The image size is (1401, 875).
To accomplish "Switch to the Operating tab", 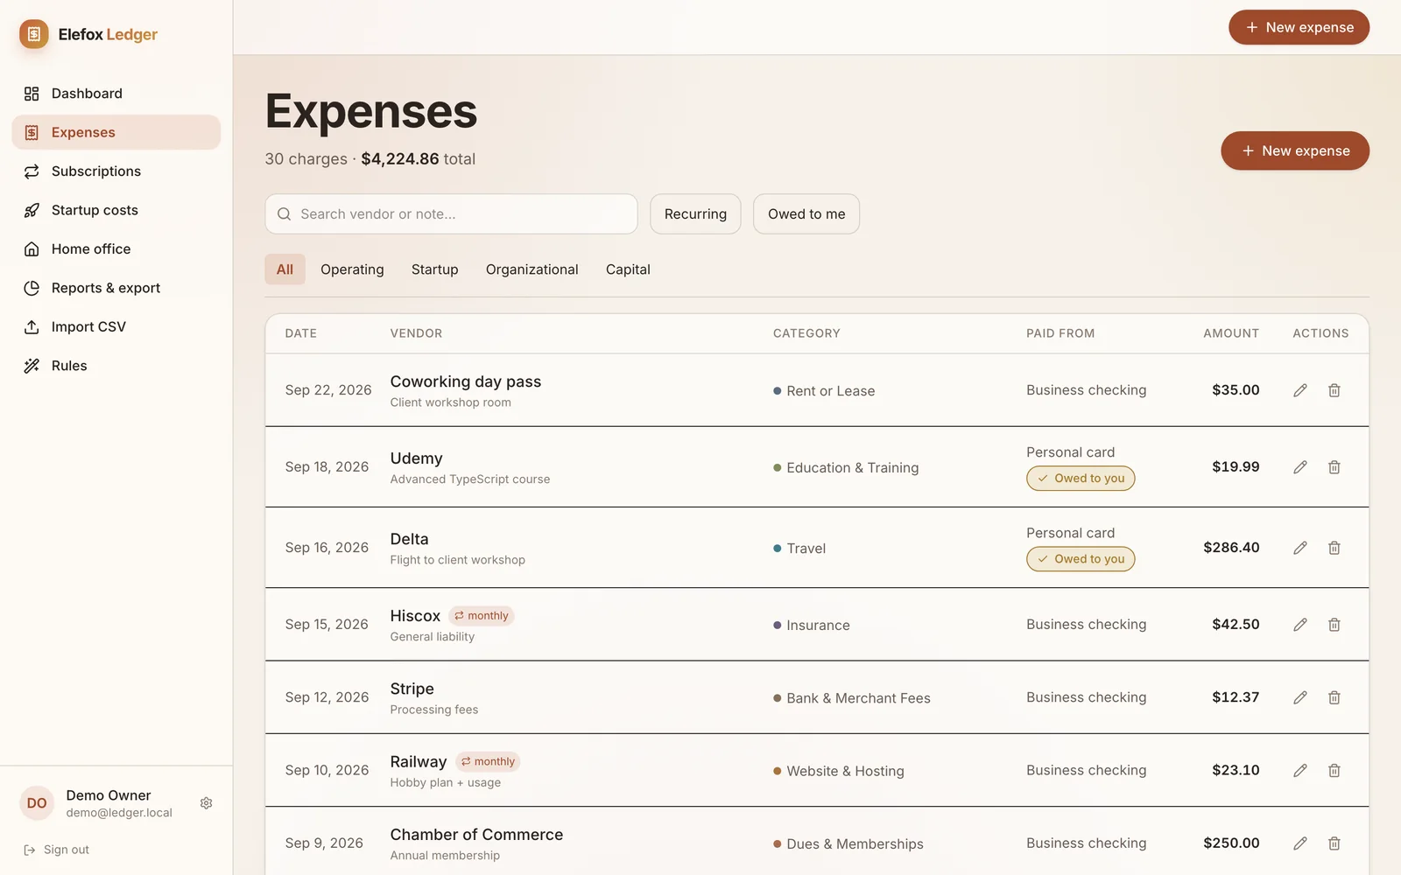I will click(352, 269).
